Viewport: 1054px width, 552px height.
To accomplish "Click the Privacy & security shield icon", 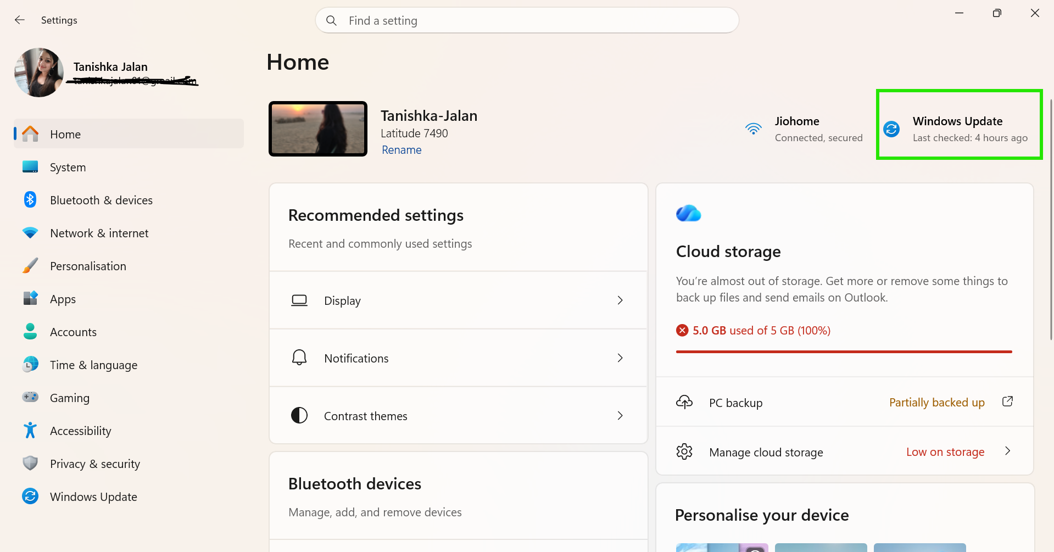I will [30, 463].
